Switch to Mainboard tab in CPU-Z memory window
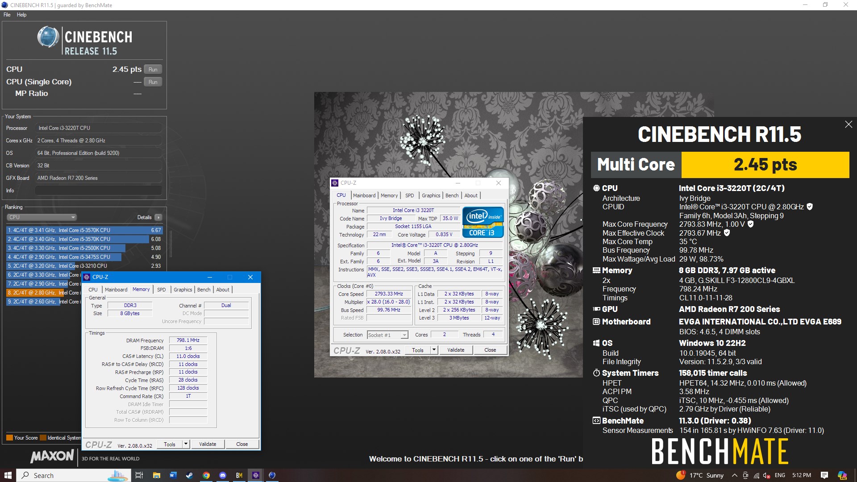857x482 pixels. (116, 290)
